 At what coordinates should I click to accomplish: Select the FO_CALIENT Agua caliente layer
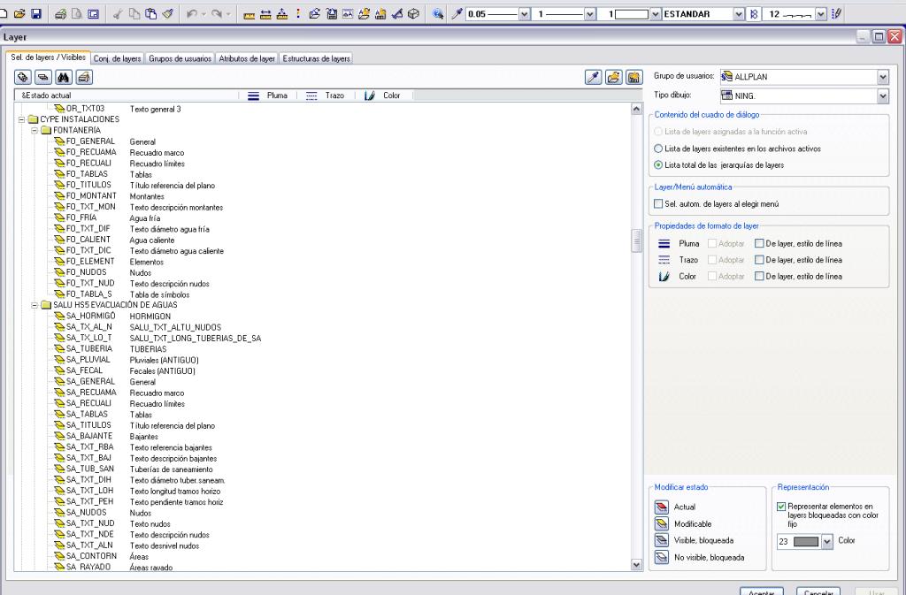pos(114,240)
